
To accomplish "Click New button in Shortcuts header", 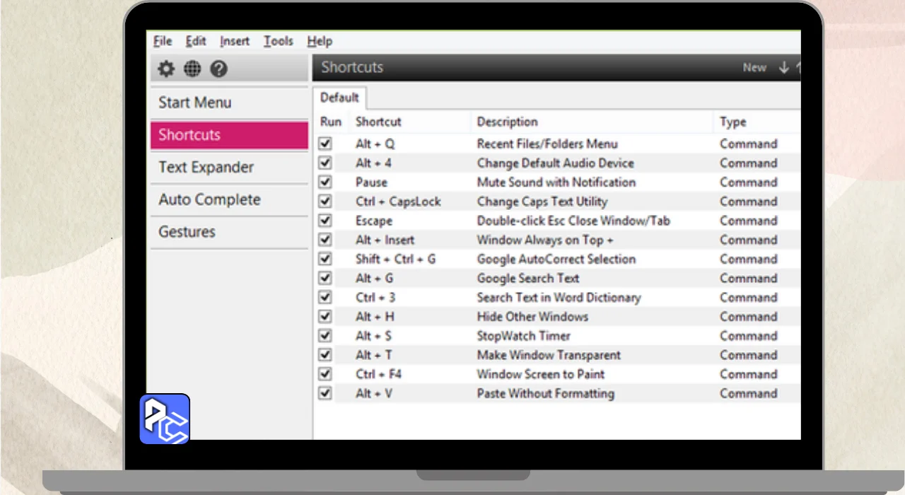I will coord(754,68).
